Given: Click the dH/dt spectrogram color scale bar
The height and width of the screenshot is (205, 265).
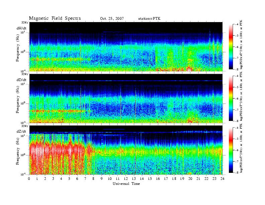Looking at the screenshot, I should click(231, 47).
